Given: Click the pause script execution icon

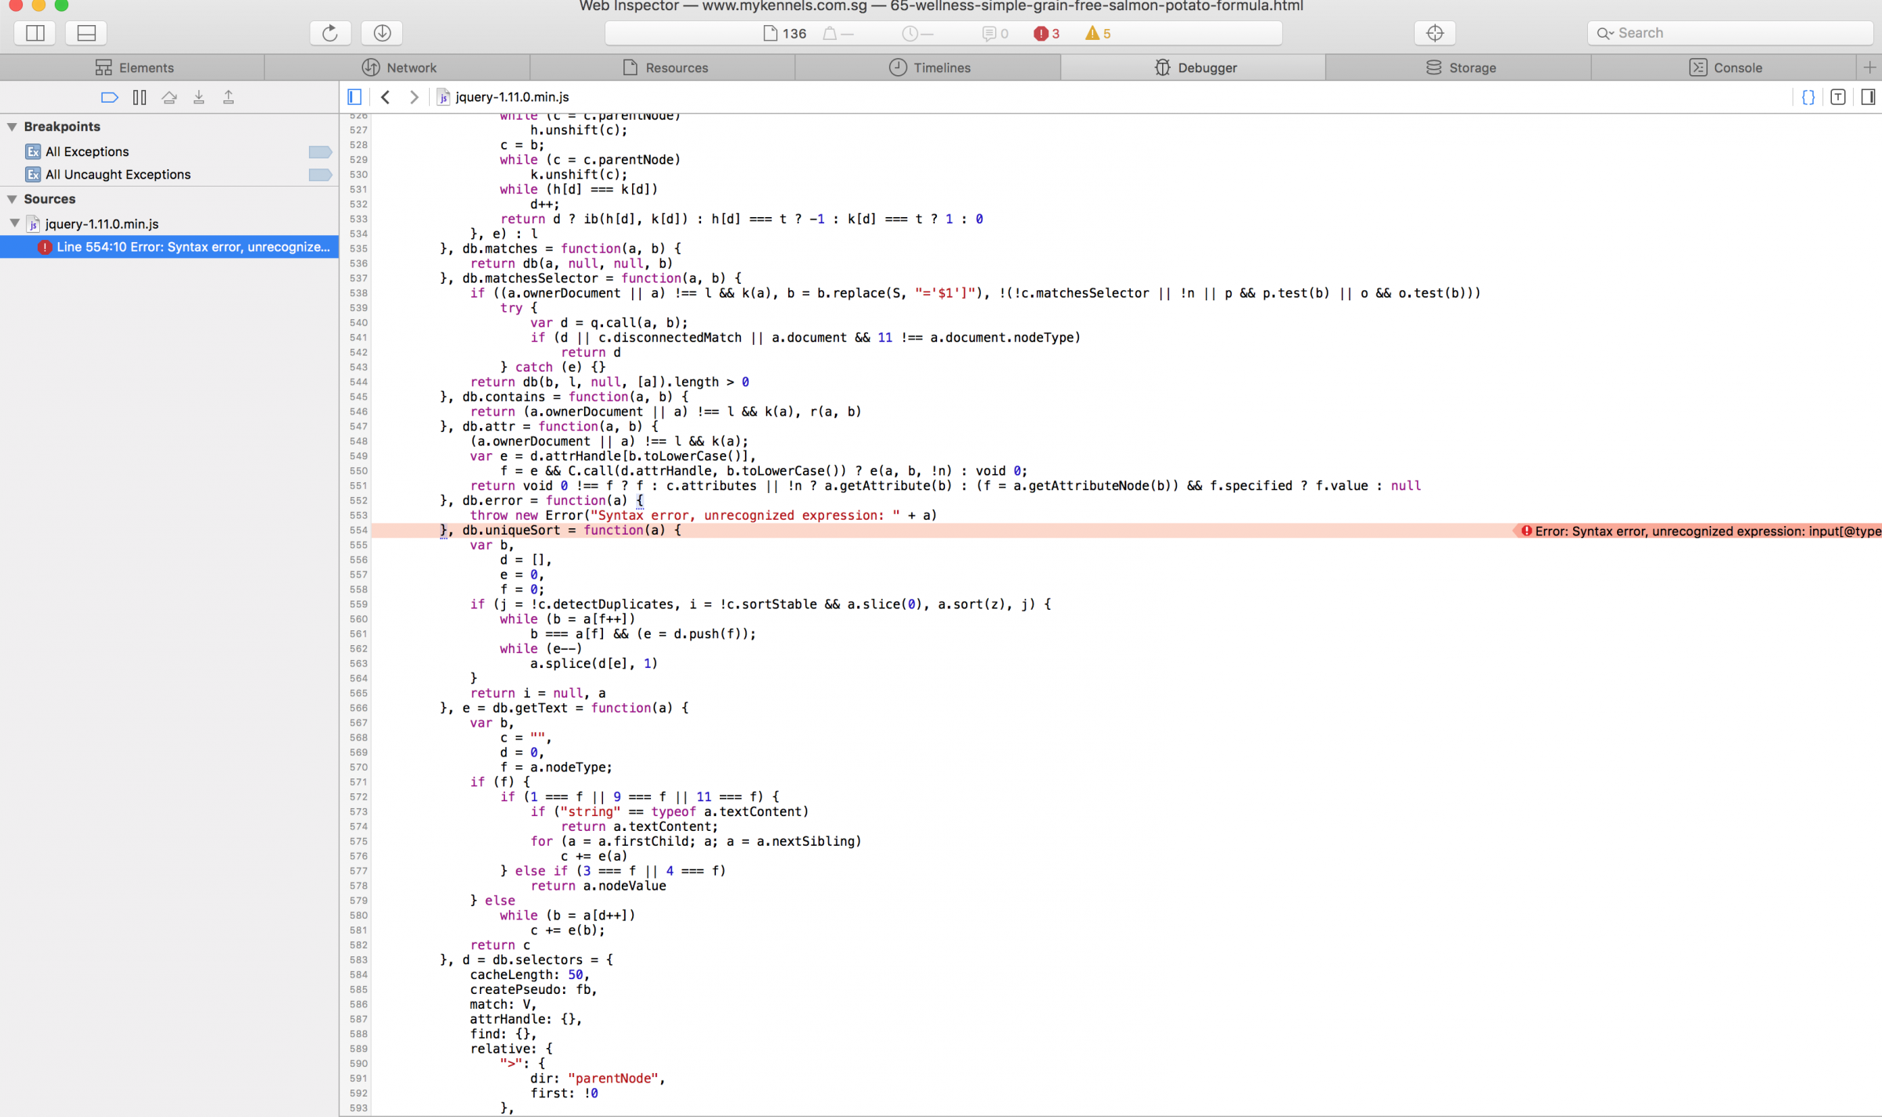Looking at the screenshot, I should [x=140, y=97].
